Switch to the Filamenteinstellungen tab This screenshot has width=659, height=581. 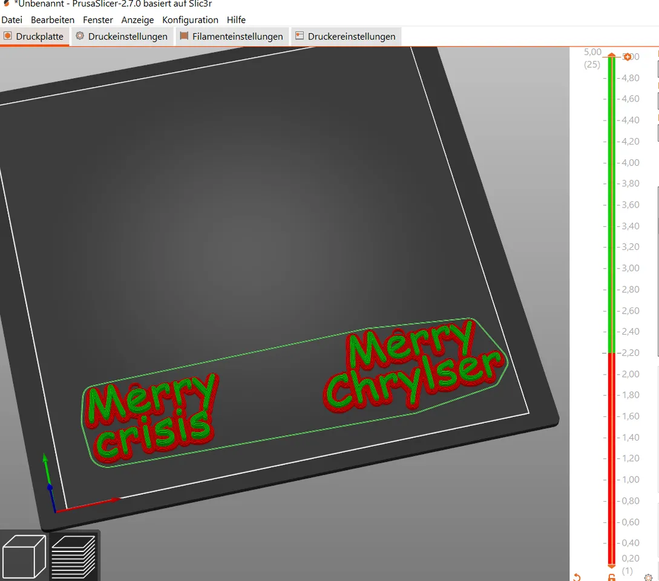(x=232, y=36)
